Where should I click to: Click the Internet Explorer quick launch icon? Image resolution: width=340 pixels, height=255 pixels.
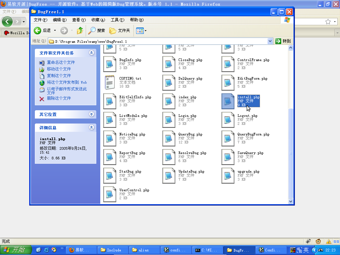46,250
